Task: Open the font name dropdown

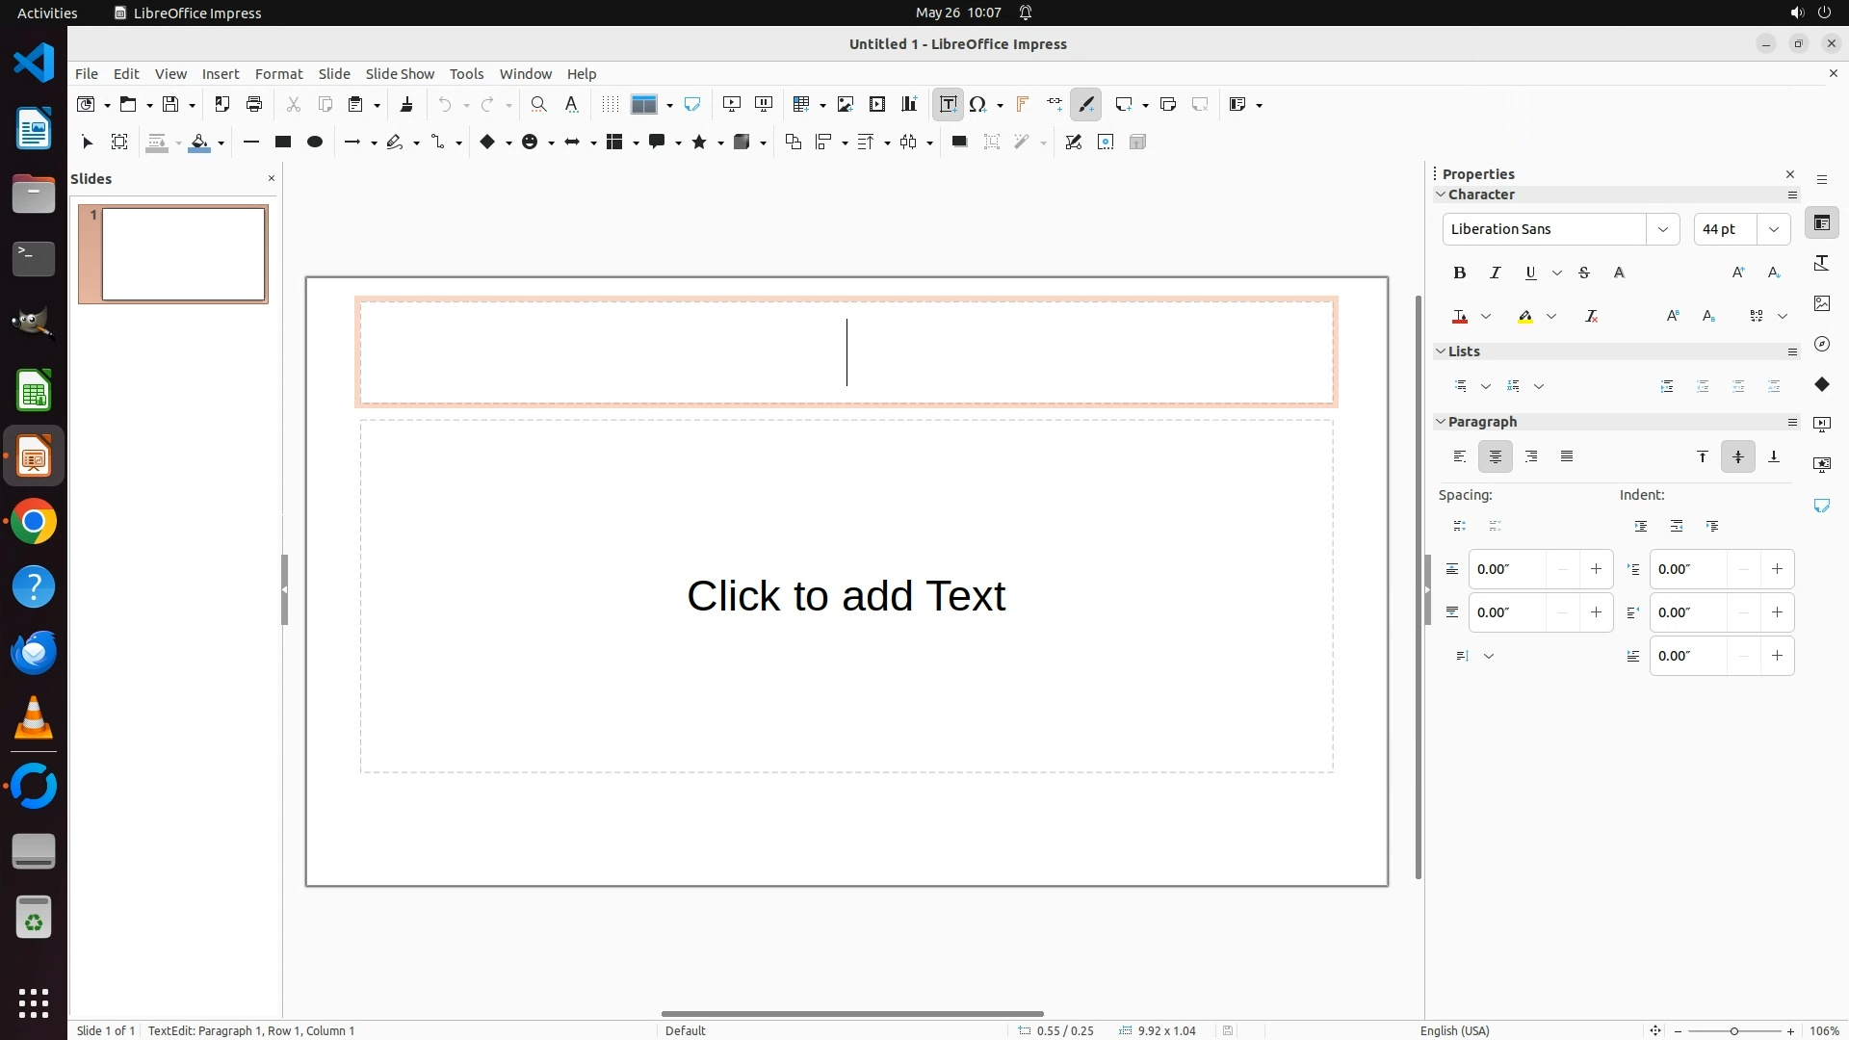Action: (x=1662, y=229)
